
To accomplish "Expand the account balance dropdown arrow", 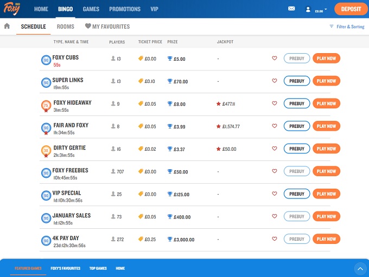I will pyautogui.click(x=326, y=9).
